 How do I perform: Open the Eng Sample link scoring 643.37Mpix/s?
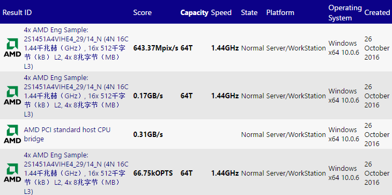(x=76, y=48)
